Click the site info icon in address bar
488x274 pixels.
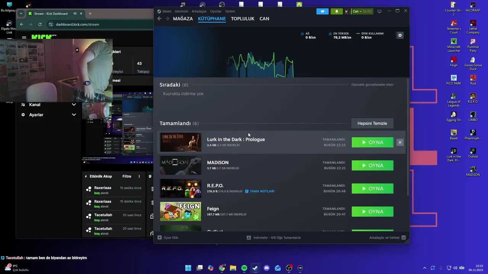(50, 24)
